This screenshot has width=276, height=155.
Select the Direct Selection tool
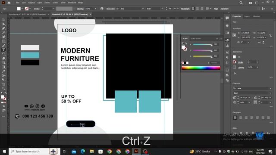coord(3,24)
